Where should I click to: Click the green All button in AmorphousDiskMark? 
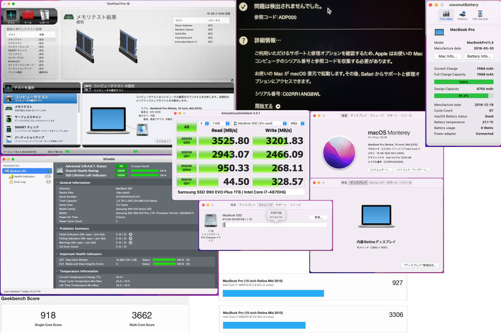[186, 127]
